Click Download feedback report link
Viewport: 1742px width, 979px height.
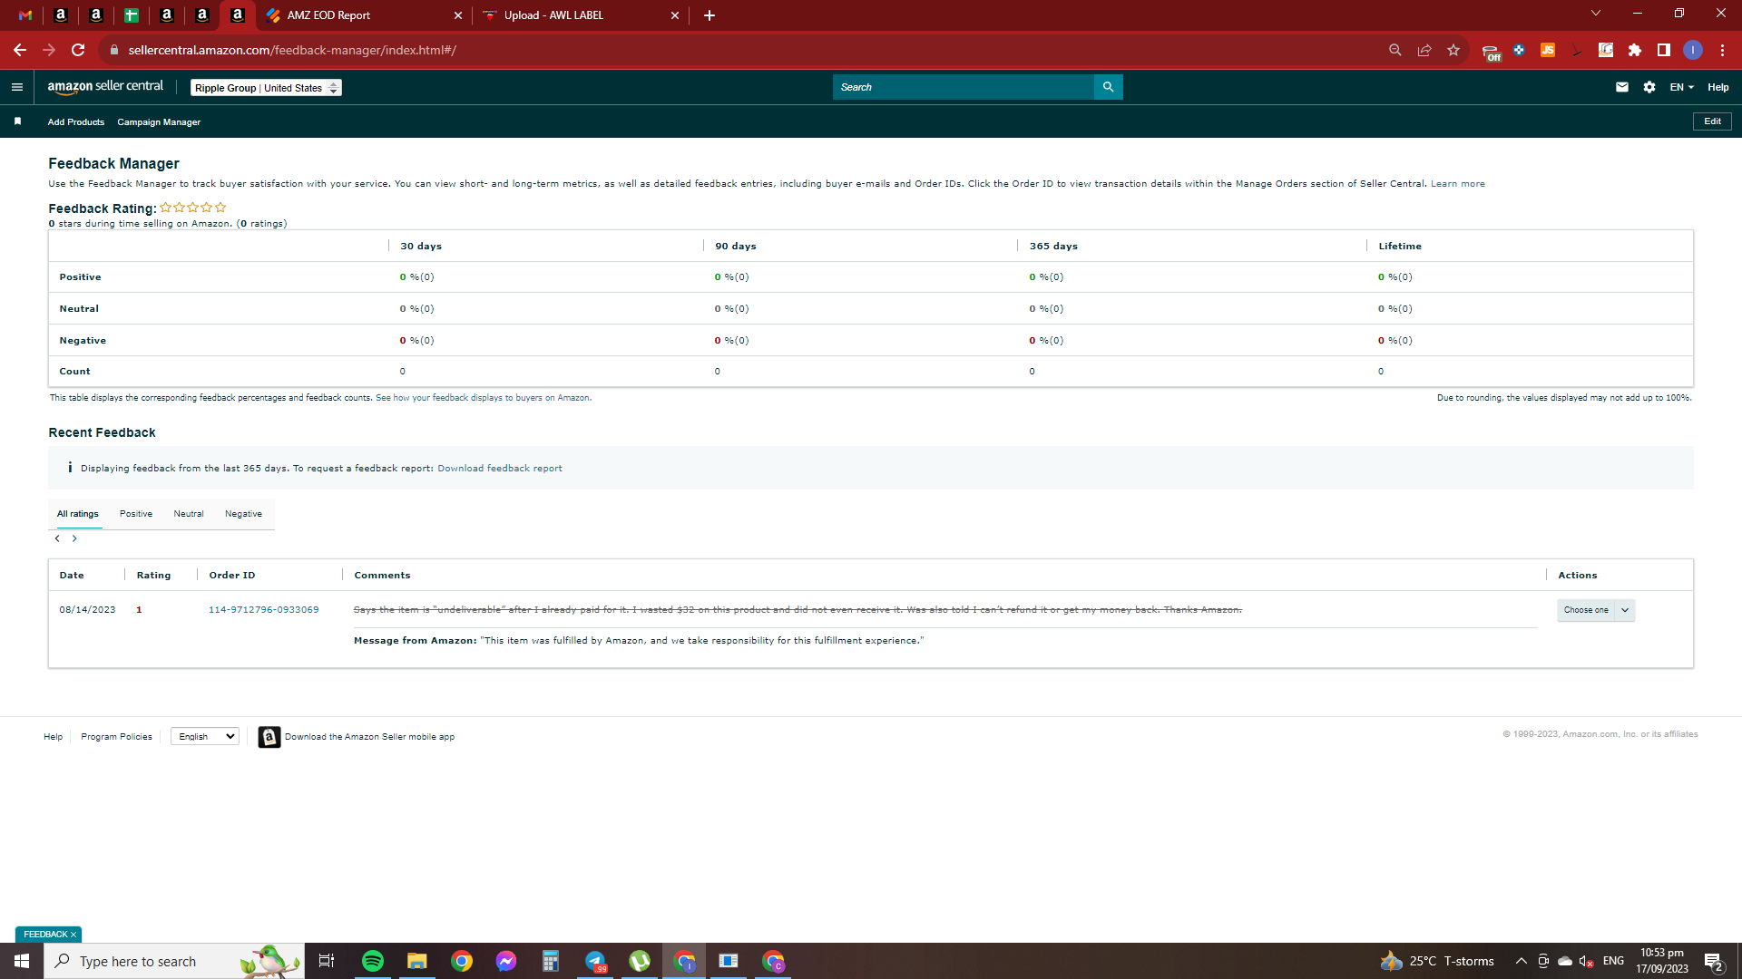pyautogui.click(x=500, y=469)
